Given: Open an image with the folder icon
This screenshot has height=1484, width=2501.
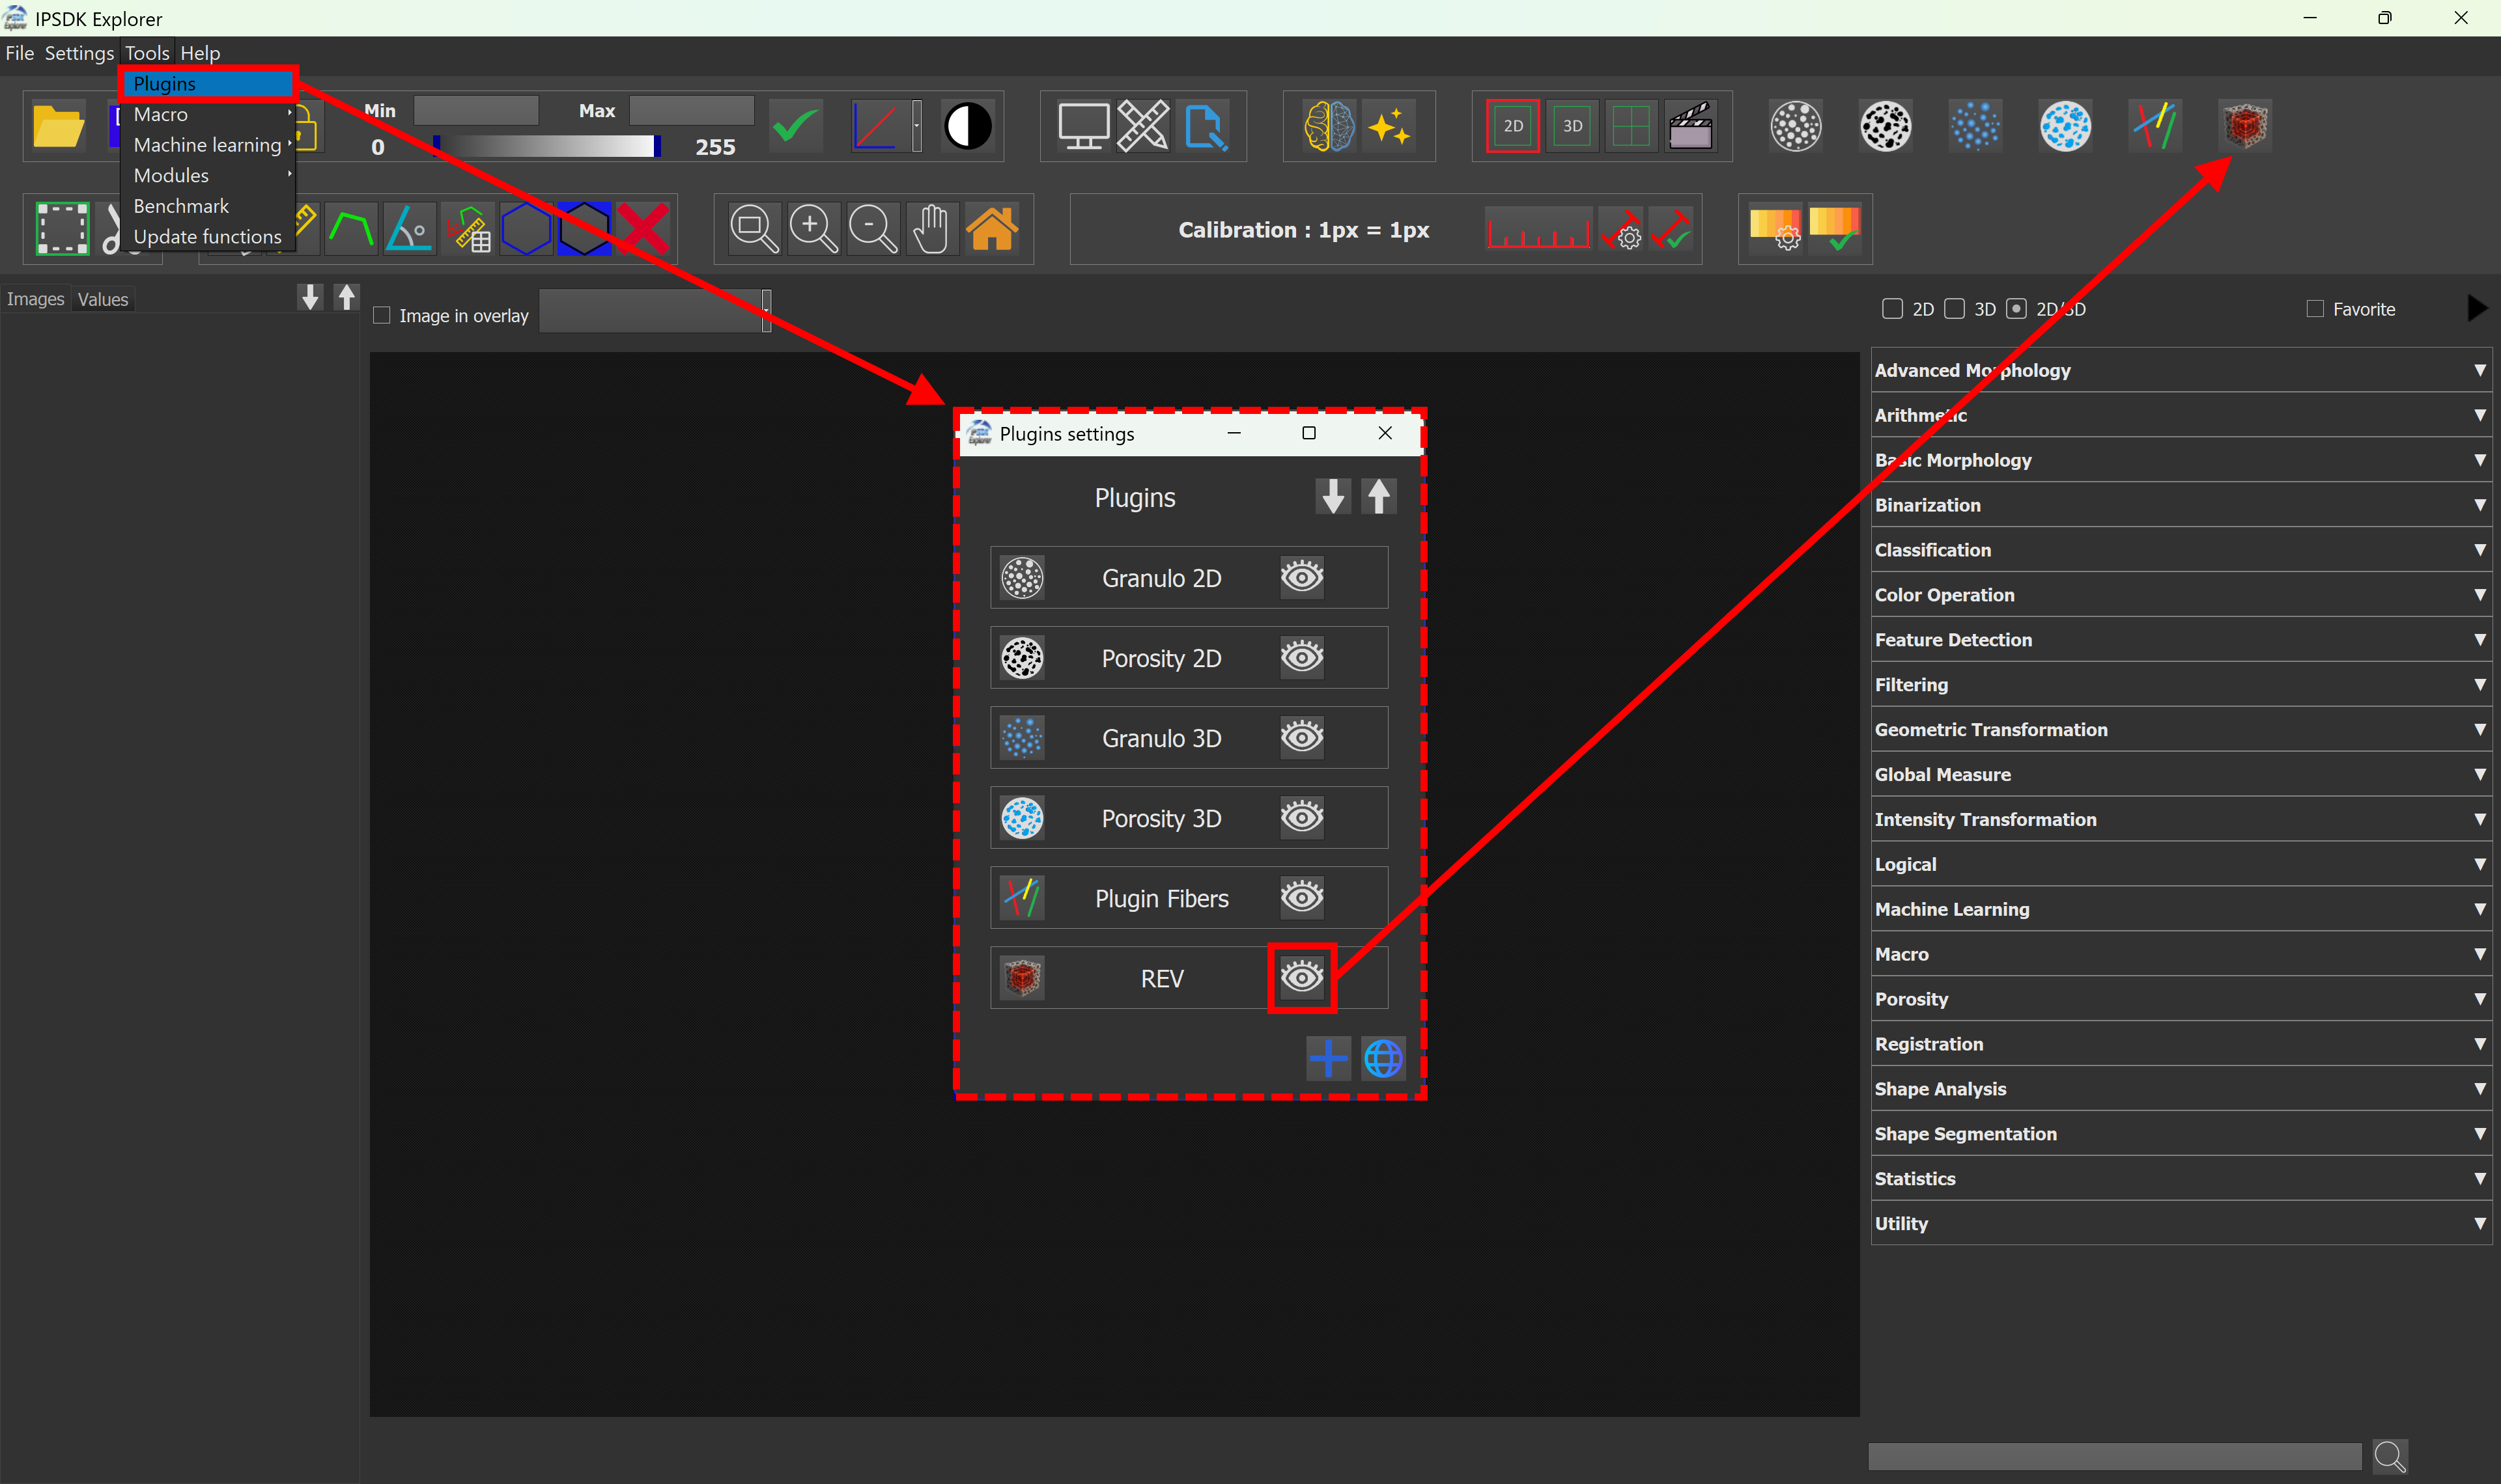Looking at the screenshot, I should pos(57,126).
